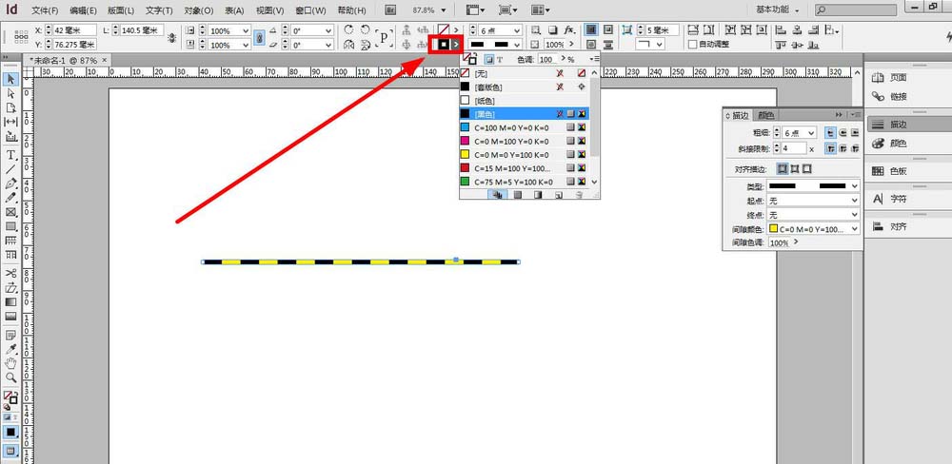Enable the 自动调整 checkbox

tap(692, 44)
